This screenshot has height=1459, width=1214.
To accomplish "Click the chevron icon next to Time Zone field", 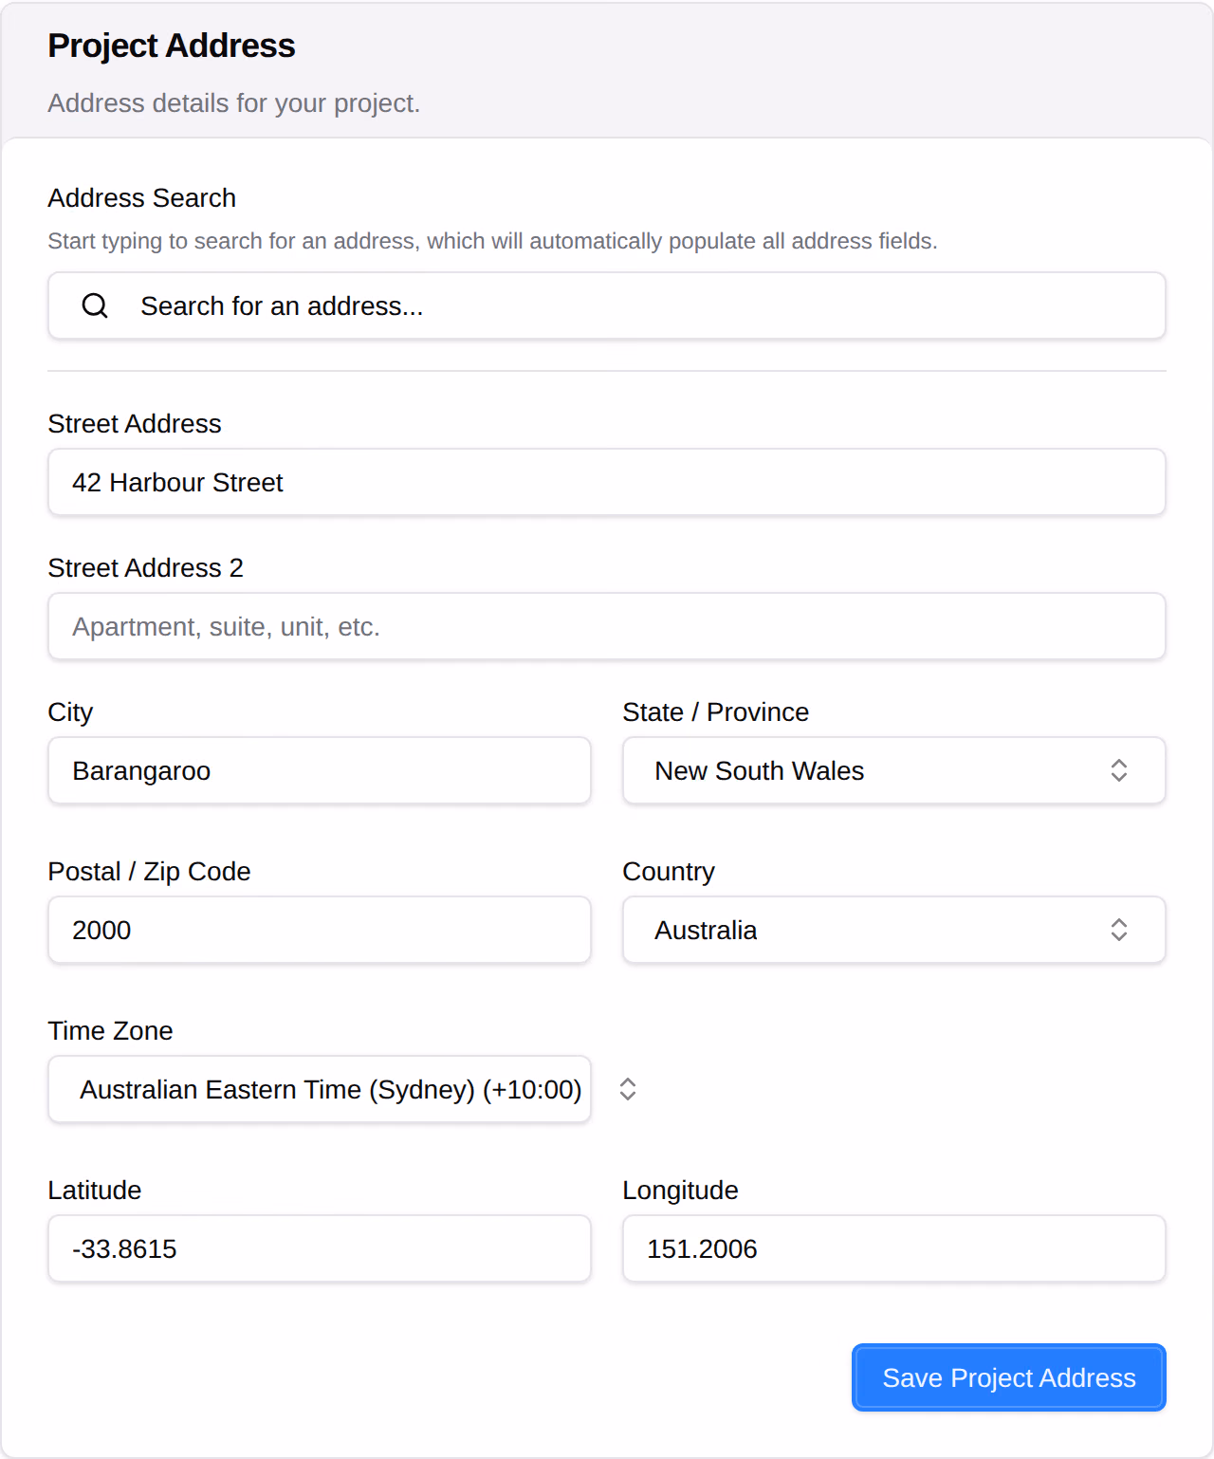I will [628, 1089].
